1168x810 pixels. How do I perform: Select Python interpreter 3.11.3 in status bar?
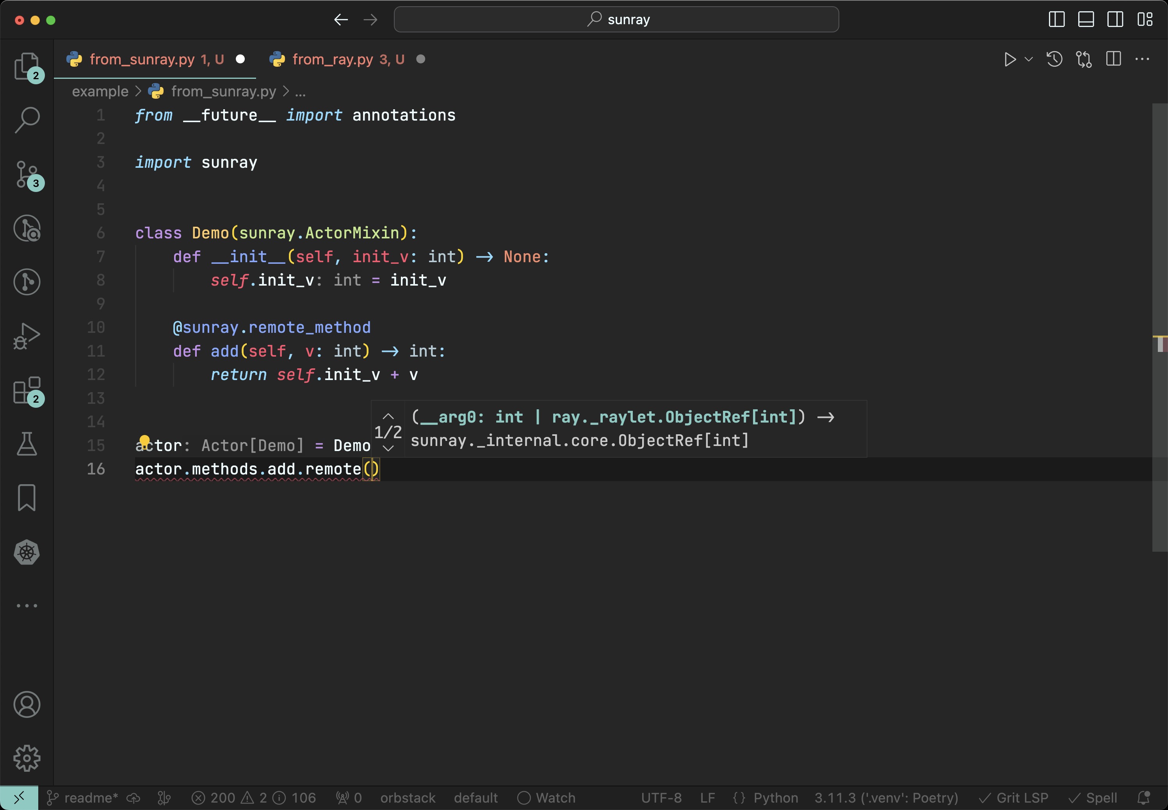[x=886, y=798]
